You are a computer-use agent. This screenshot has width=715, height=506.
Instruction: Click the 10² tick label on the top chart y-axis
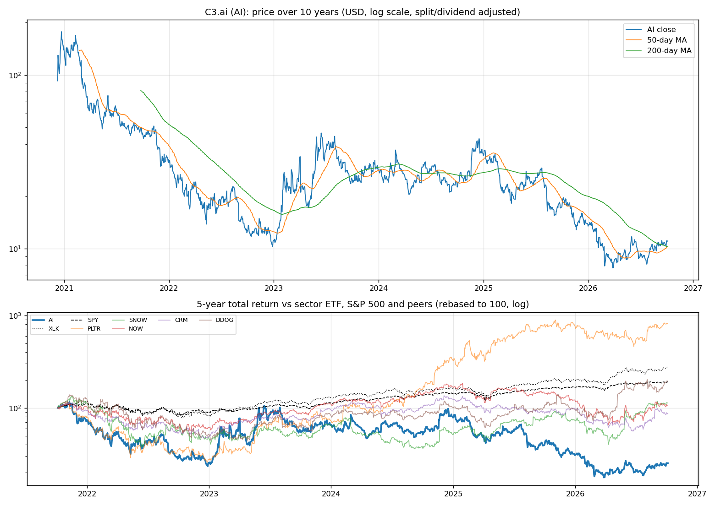tap(16, 75)
